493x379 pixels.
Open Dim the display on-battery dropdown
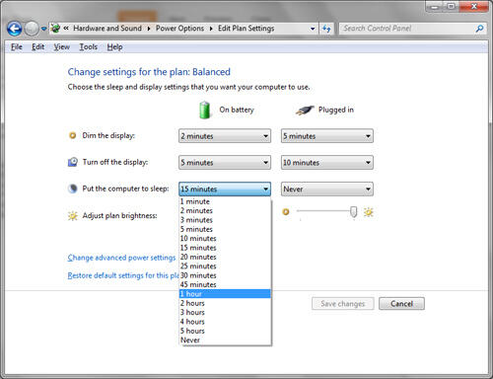pyautogui.click(x=225, y=136)
